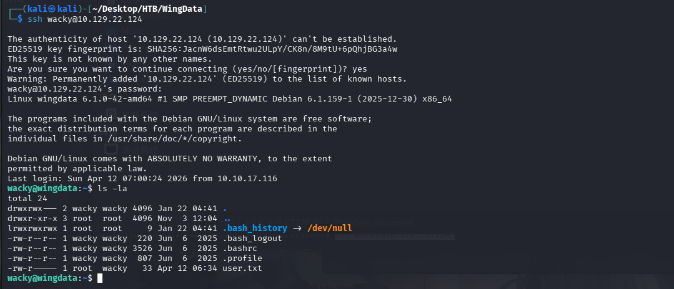
Task: Click the "total 24" output line
Action: click(x=25, y=198)
